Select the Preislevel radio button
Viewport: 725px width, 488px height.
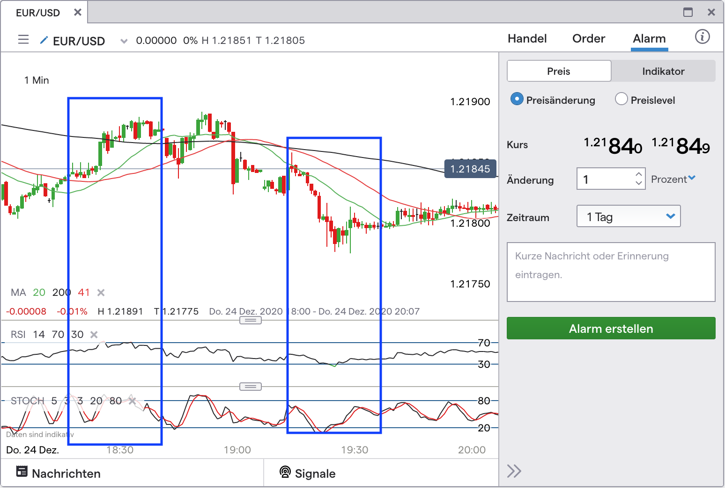pyautogui.click(x=621, y=99)
